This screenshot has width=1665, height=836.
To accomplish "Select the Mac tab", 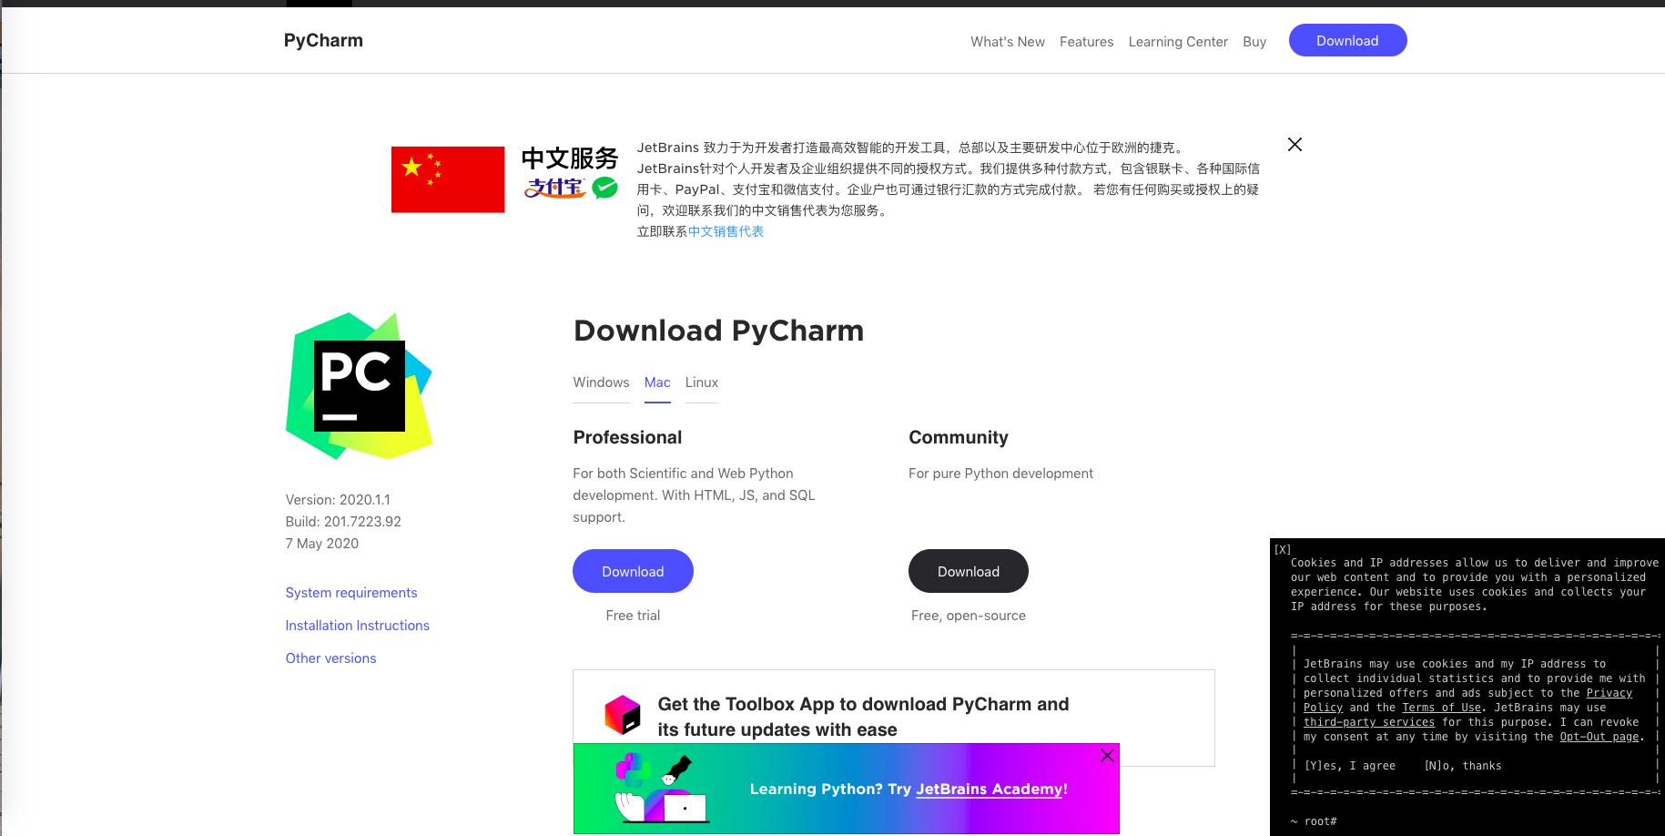I will click(x=657, y=382).
